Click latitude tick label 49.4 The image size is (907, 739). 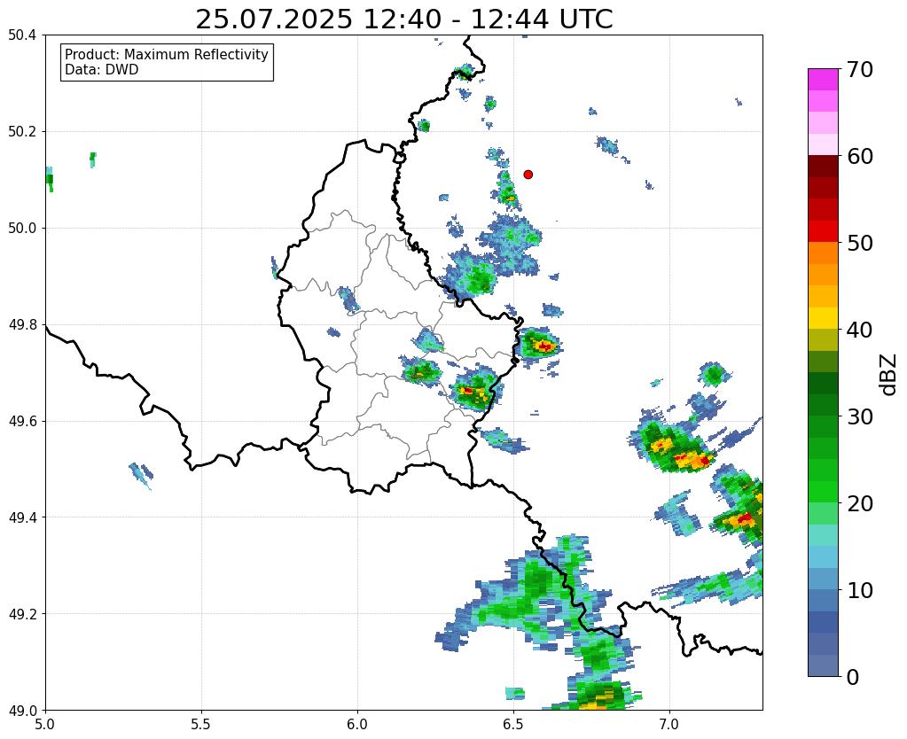click(22, 517)
